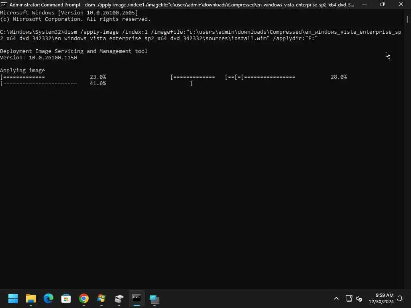This screenshot has height=308, width=411.
Task: Click the Command Prompt window title text
Action: click(182, 4)
